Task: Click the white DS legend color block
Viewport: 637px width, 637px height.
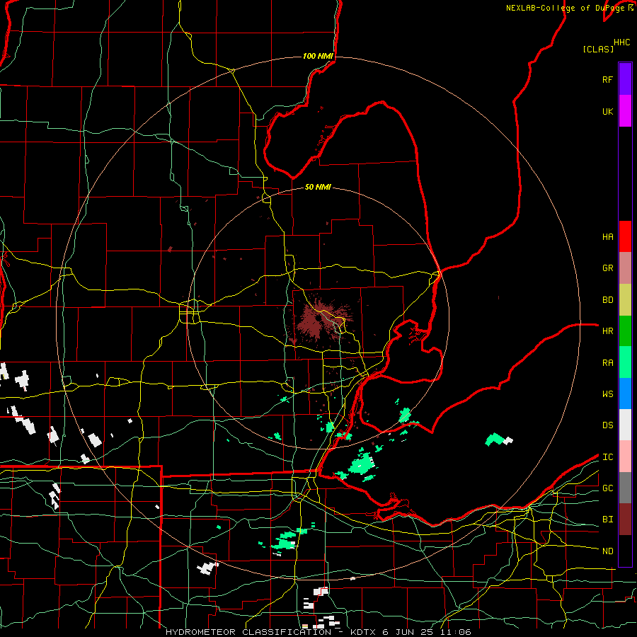Action: pos(625,425)
